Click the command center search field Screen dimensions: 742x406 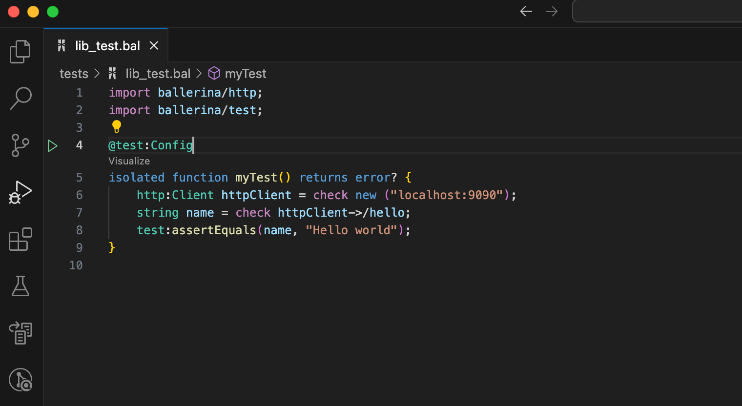click(657, 11)
